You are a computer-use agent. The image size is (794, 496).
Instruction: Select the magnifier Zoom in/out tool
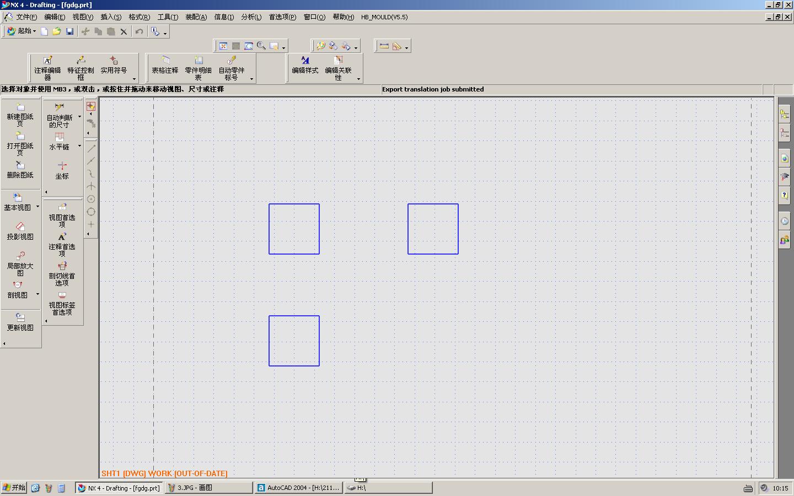261,46
